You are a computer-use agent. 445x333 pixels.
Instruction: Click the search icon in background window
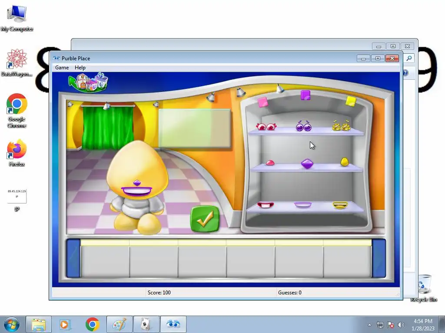click(409, 58)
